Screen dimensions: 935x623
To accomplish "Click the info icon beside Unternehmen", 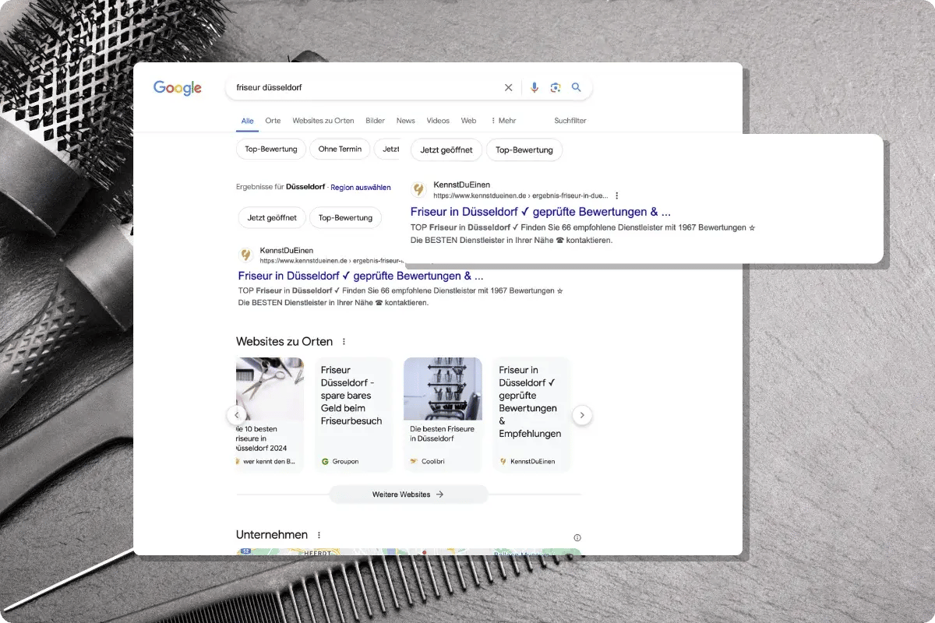I will point(577,537).
